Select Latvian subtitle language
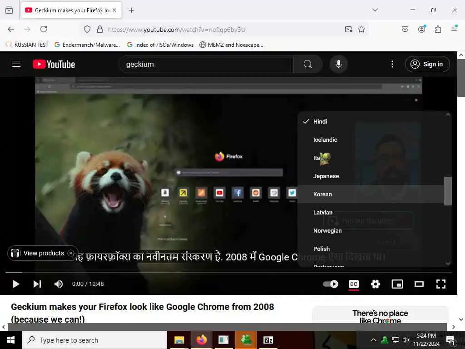The height and width of the screenshot is (349, 465). click(371, 212)
